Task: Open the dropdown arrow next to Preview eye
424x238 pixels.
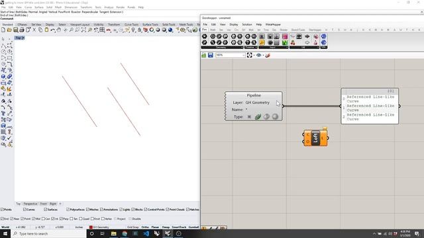Action: click(263, 56)
